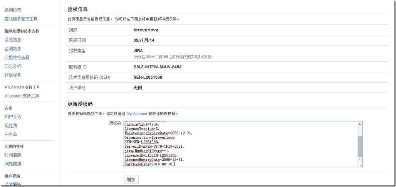The image size is (396, 187).
Task: Click the line jira.active=true
Action: coord(142,124)
